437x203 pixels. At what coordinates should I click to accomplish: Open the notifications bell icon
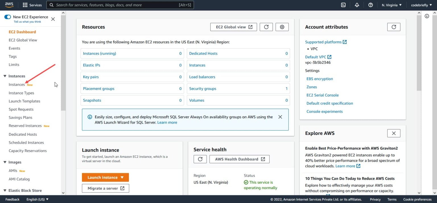(x=357, y=5)
